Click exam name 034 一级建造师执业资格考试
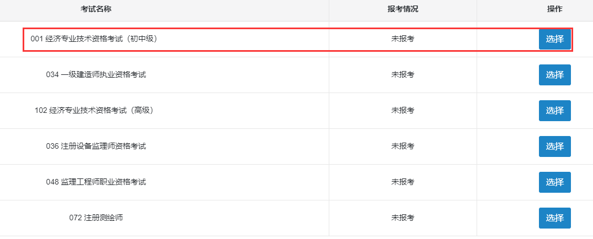 click(96, 75)
